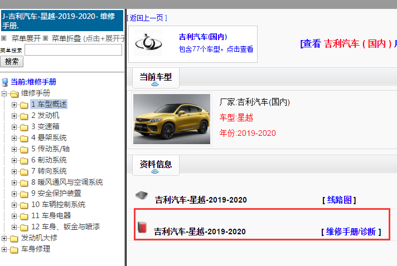
Task: Click 年份:2019-2020 text
Action: click(248, 133)
